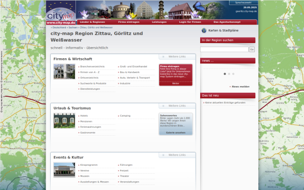Click Galerie ansehen button
The image size is (304, 190).
tap(176, 133)
